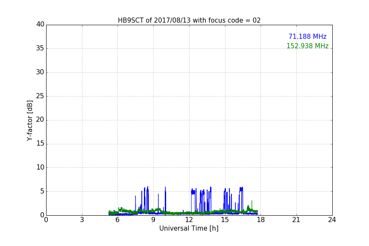Click the y-axis tick label 5

click(42, 191)
